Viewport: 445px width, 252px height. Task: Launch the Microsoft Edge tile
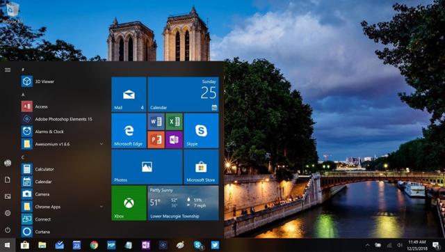tap(129, 131)
